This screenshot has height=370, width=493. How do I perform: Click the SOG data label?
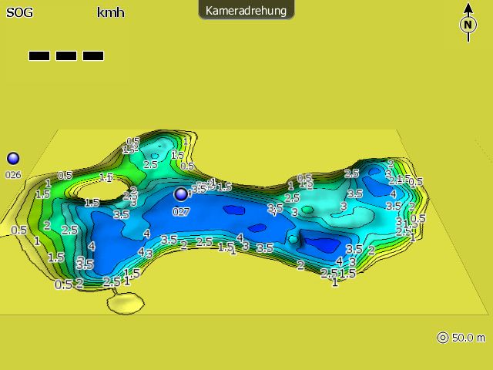tap(19, 12)
